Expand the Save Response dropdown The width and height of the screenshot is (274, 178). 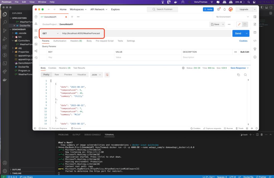pos(239,68)
